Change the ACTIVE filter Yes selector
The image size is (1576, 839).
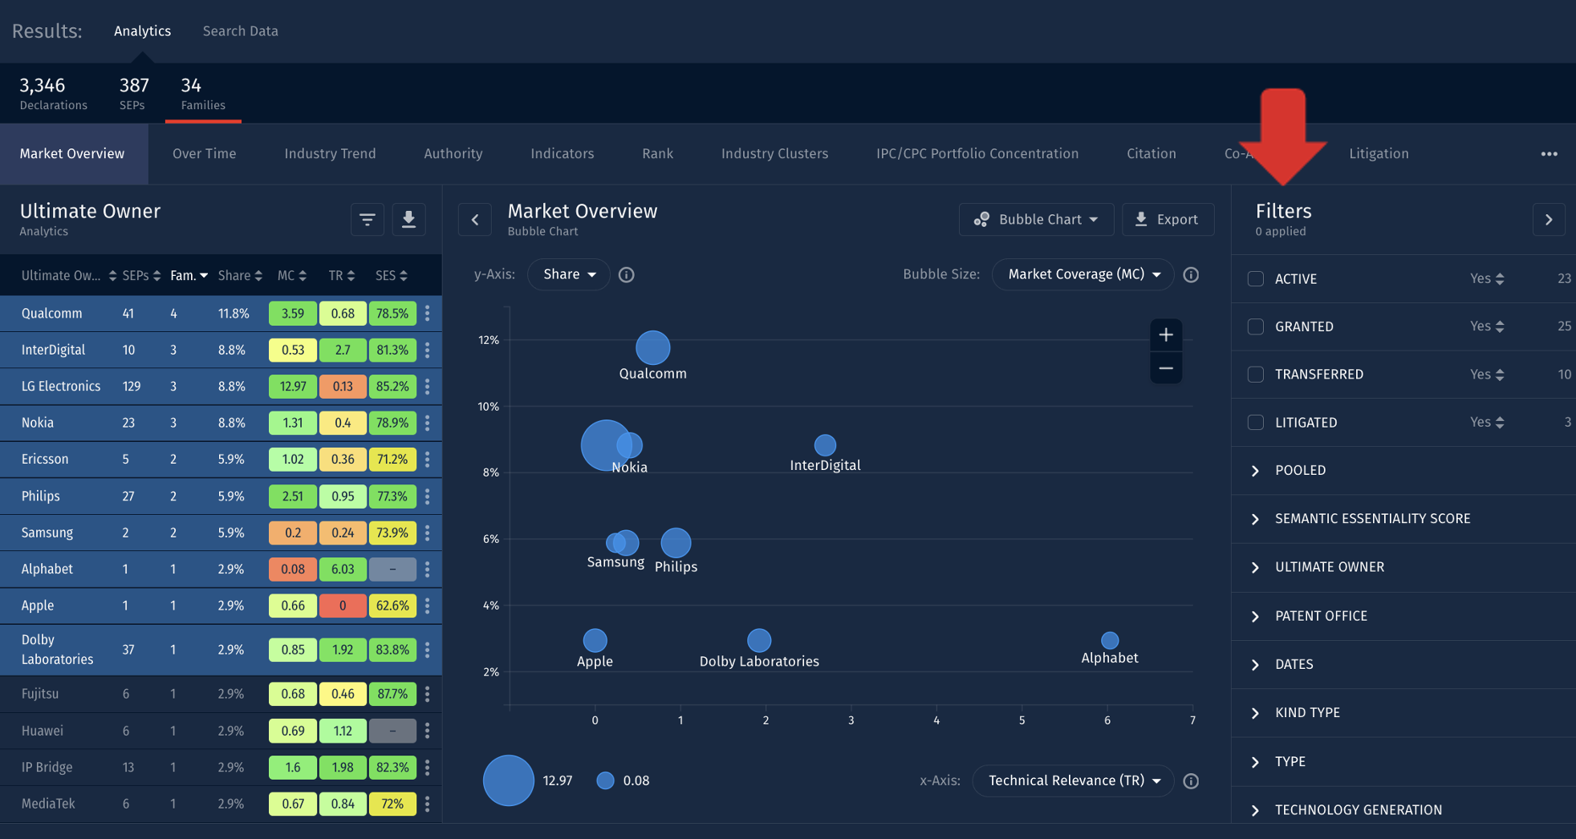pos(1487,278)
